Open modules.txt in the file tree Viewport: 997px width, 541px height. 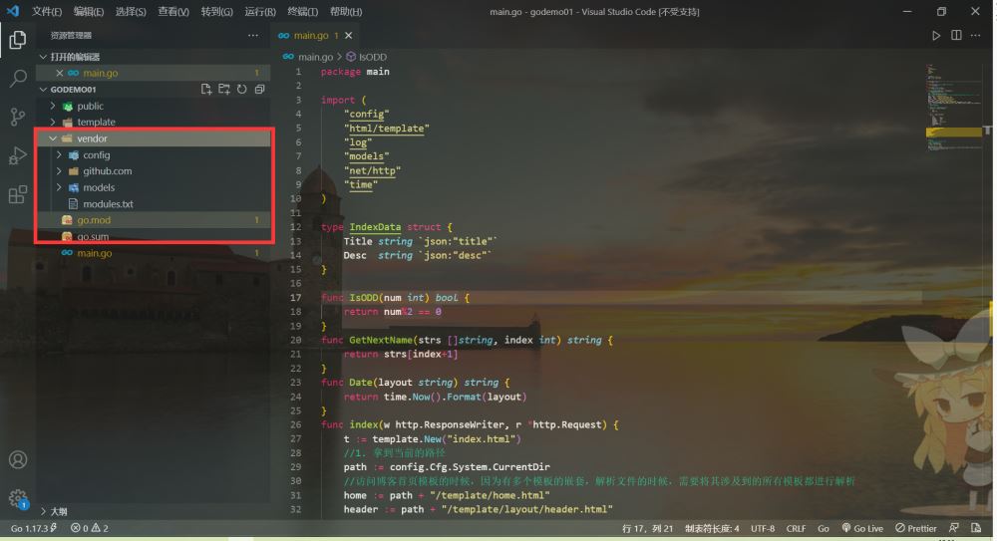108,204
